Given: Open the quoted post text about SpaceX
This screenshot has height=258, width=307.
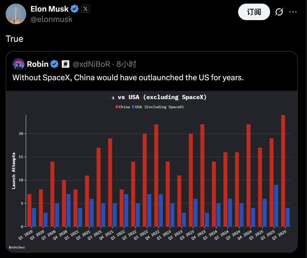Looking at the screenshot, I should pos(128,77).
